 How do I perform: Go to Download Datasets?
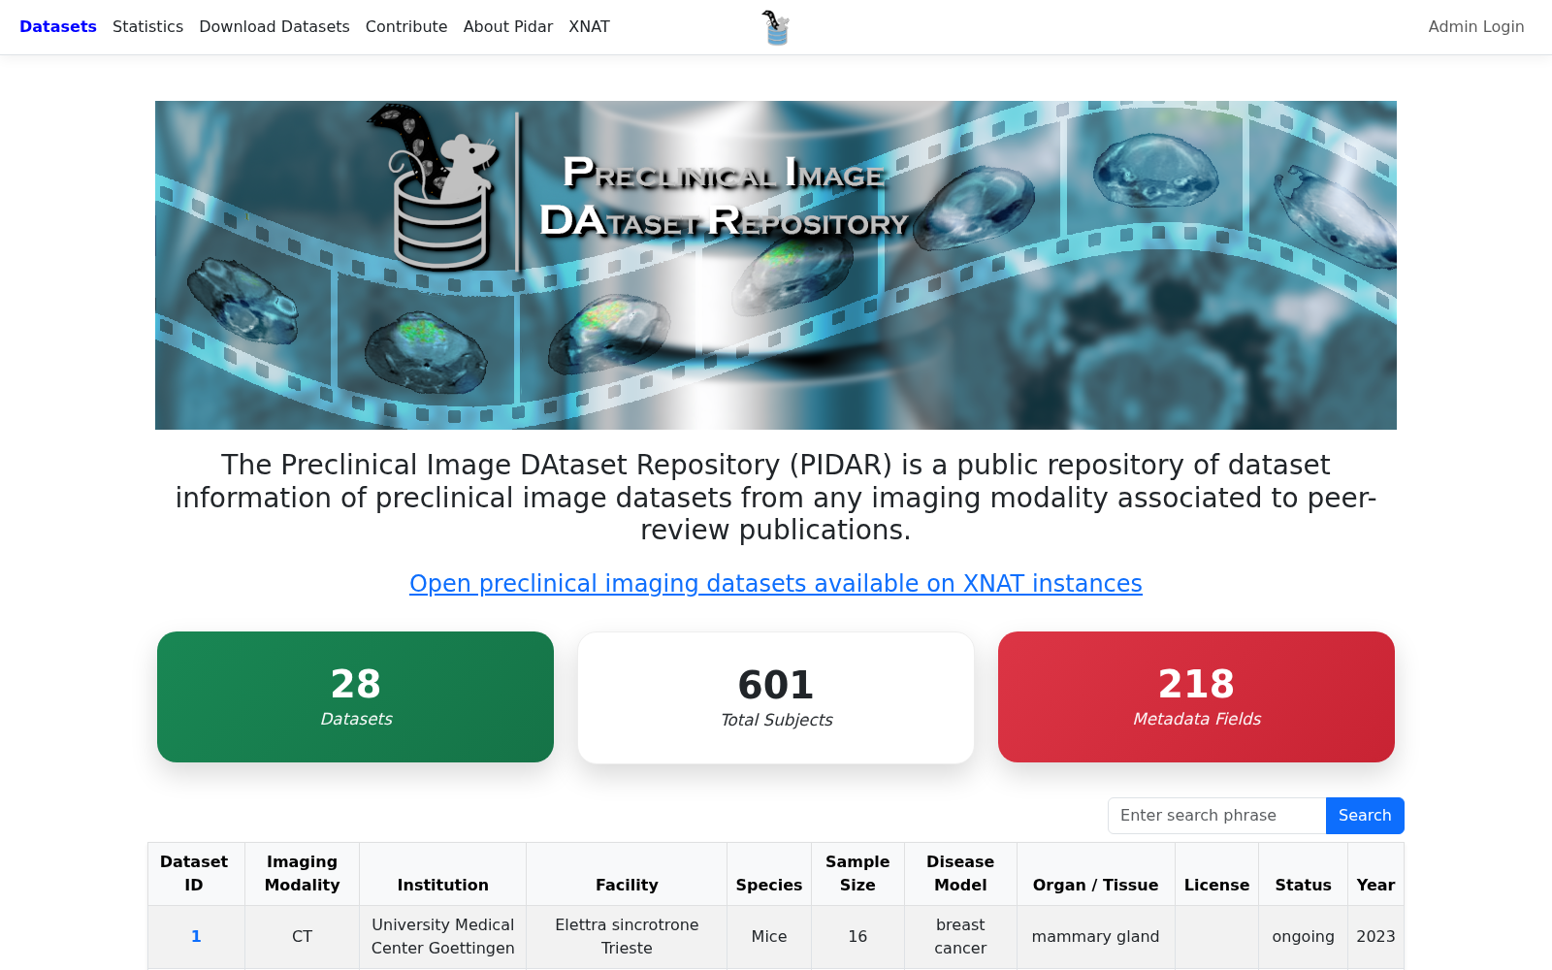coord(275,27)
